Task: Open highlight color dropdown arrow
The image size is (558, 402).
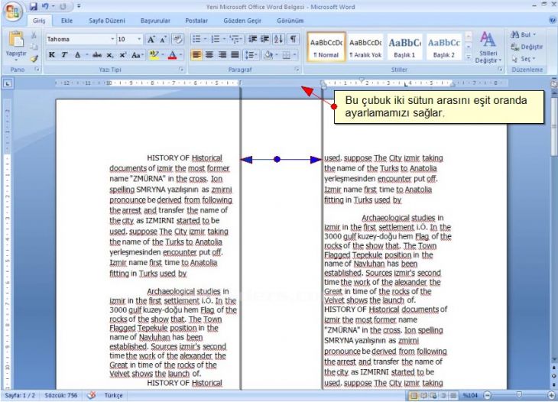Action: (163, 55)
